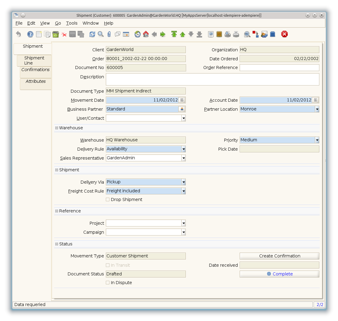Click the Attachment paperclip icon
The height and width of the screenshot is (321, 338).
pos(109,34)
